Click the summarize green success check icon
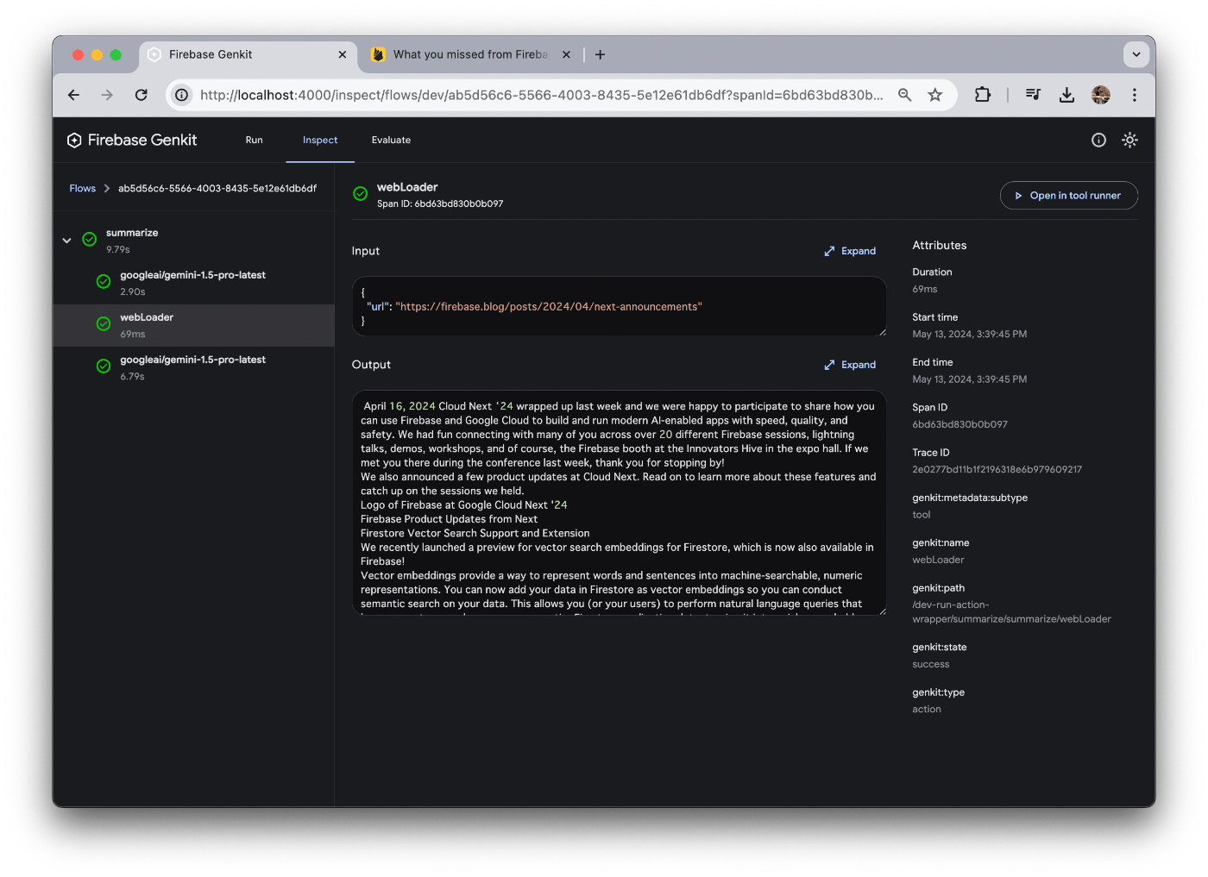 click(89, 240)
